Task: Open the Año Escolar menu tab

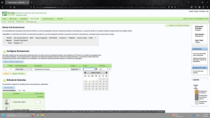Action: 35,19
